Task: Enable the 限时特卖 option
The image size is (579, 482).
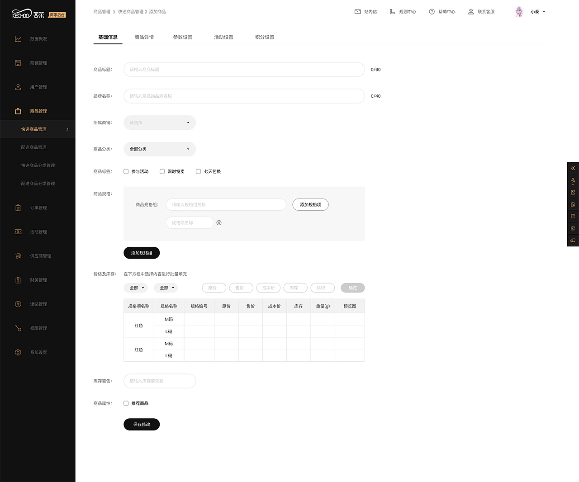Action: coord(162,171)
